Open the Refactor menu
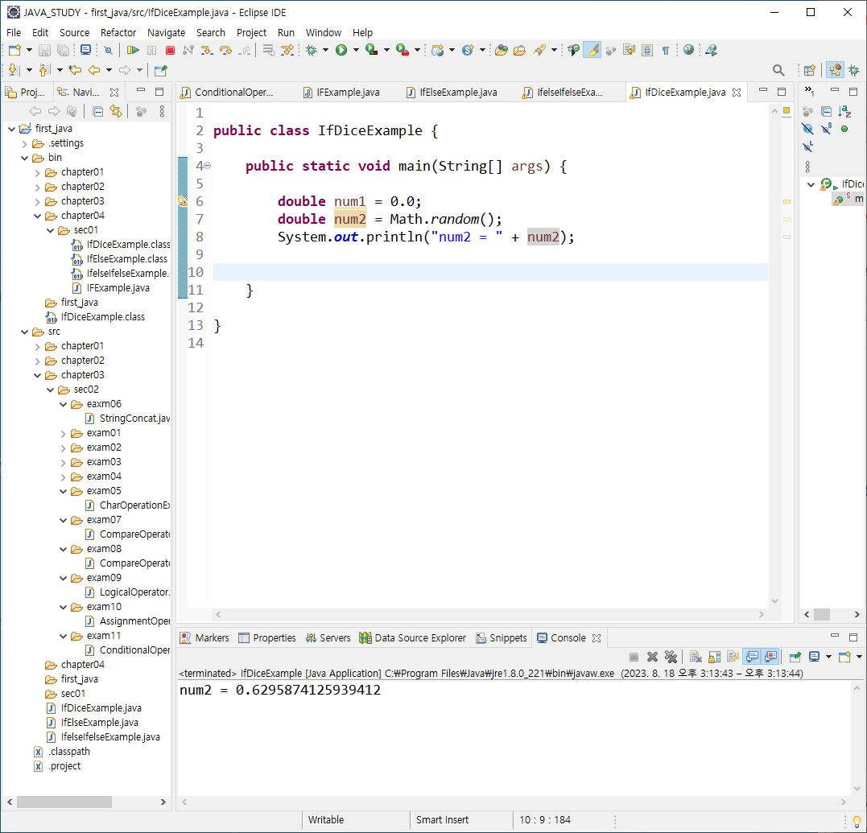 point(118,33)
